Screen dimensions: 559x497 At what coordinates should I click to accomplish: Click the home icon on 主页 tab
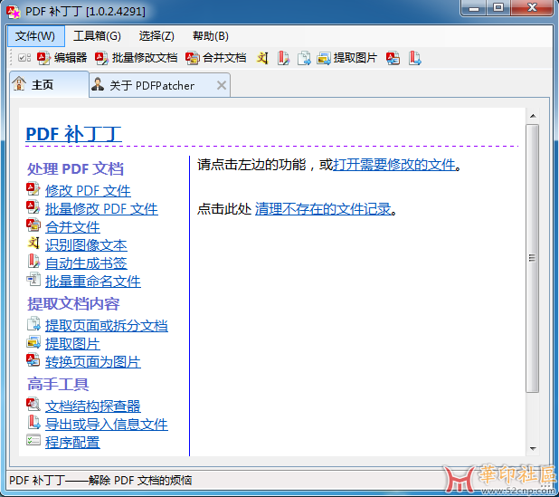19,84
